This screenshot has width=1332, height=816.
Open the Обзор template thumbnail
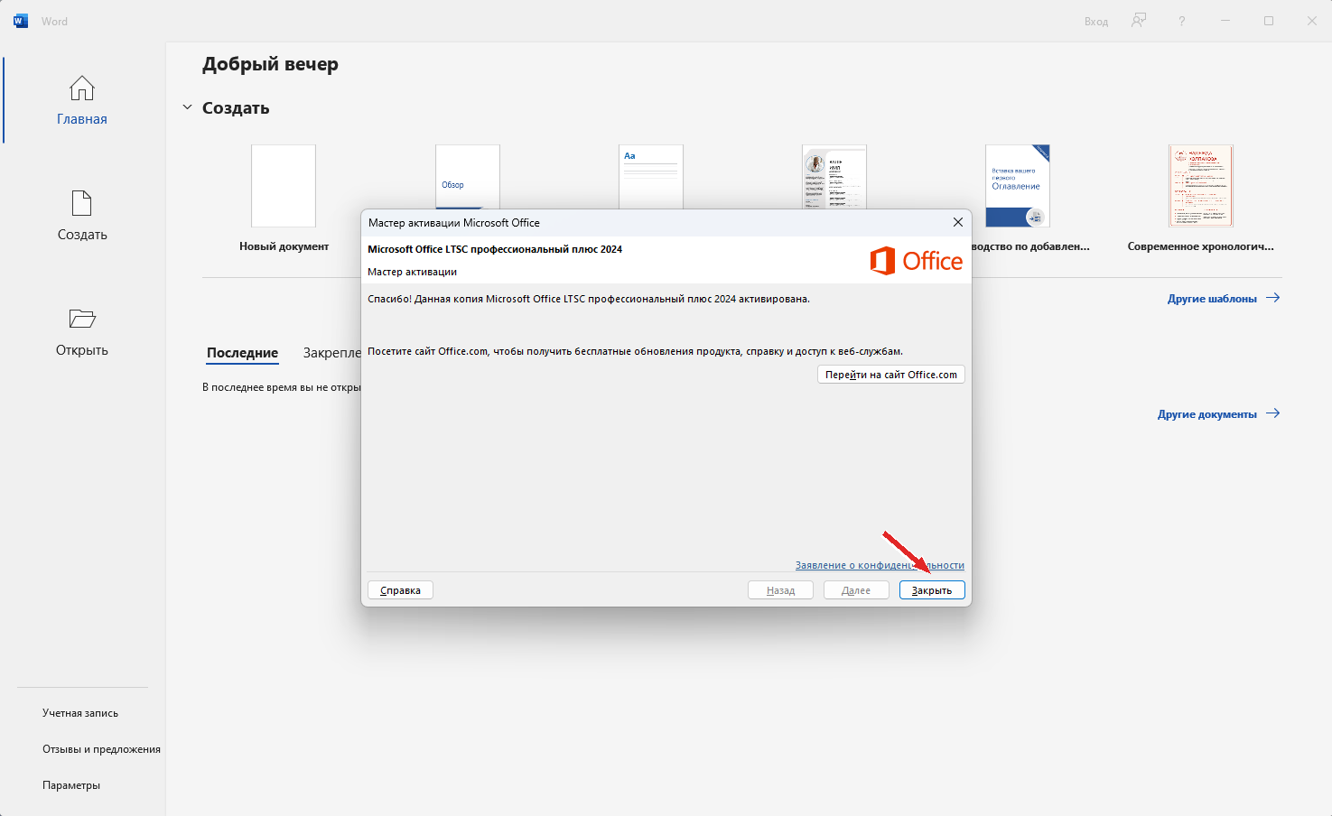(x=468, y=177)
